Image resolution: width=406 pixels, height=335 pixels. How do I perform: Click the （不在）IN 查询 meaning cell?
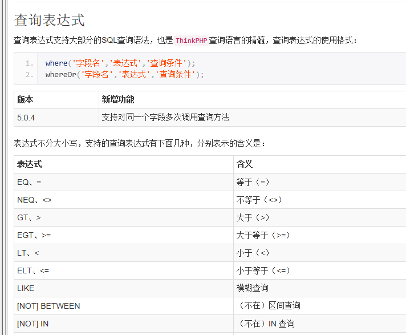tap(266, 324)
